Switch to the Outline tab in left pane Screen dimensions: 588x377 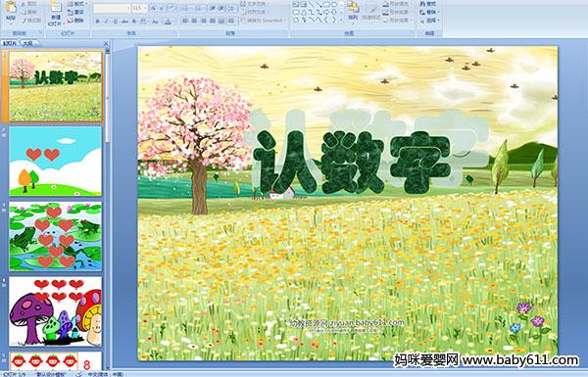27,43
